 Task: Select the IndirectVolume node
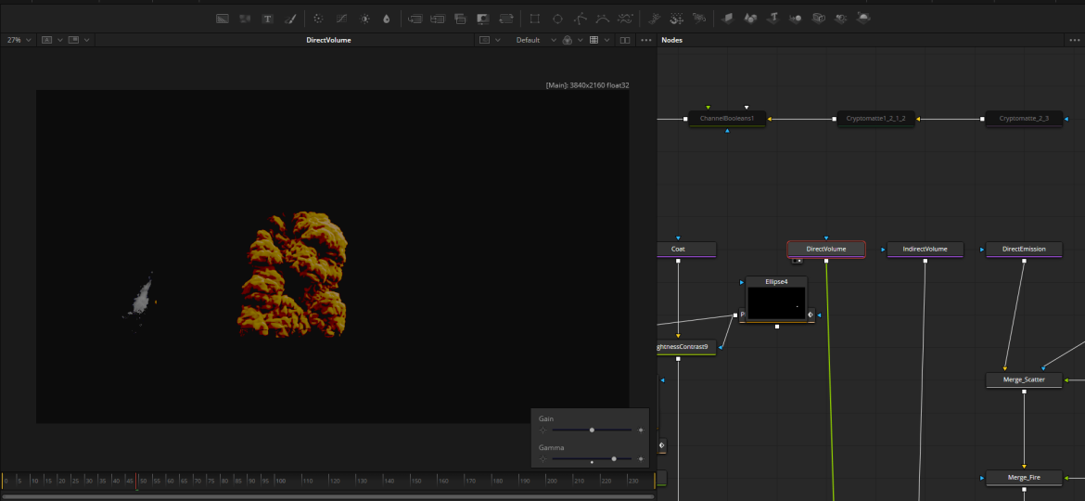[925, 249]
